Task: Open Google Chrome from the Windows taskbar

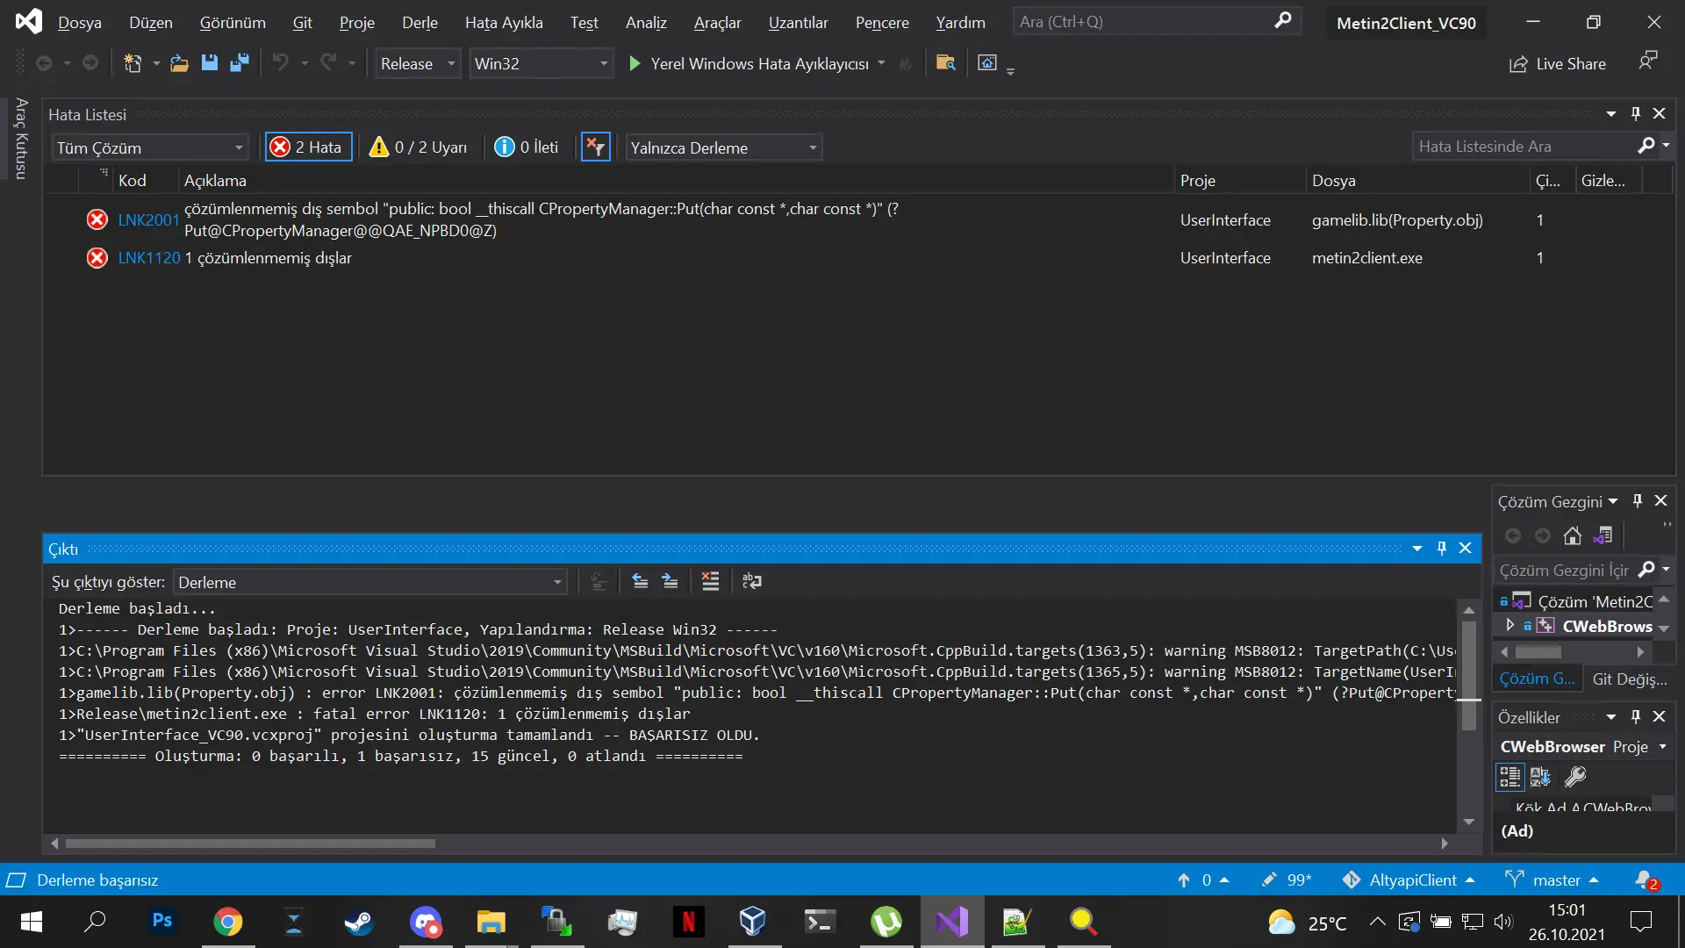Action: (228, 922)
